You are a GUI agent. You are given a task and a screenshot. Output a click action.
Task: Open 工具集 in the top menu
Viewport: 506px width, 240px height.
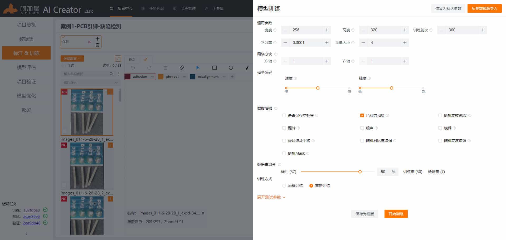(x=214, y=8)
